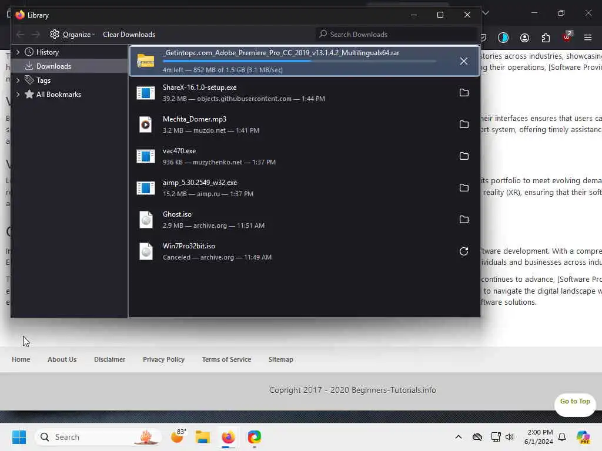602x451 pixels.
Task: Show Mechta_Domer.mp3 in its folder
Action: click(464, 124)
